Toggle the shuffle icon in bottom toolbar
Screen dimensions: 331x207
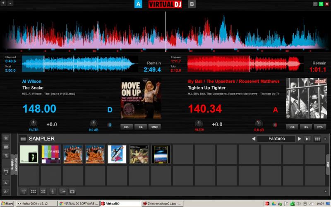[x=43, y=192]
